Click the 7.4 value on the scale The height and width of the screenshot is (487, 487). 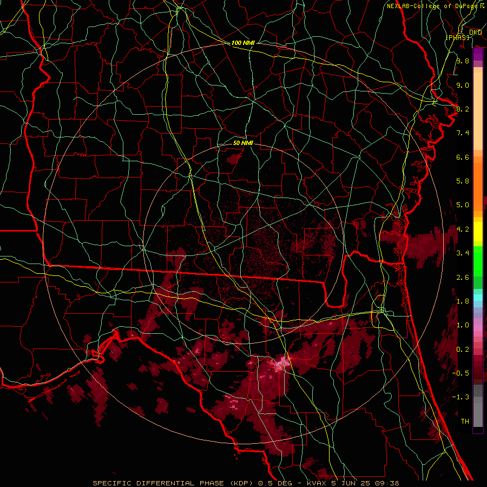(463, 133)
